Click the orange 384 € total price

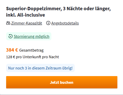click(12, 50)
